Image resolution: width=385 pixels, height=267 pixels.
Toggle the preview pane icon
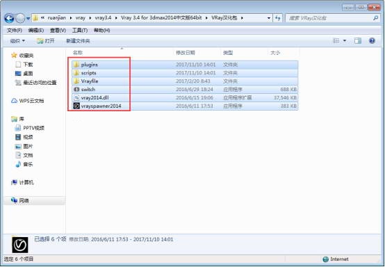tap(358, 41)
